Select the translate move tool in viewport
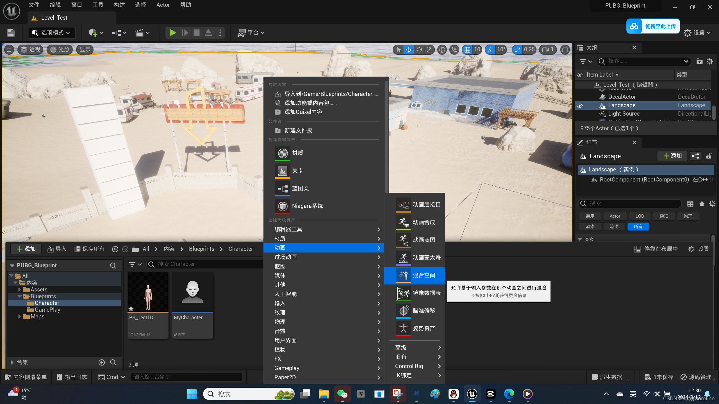719x404 pixels. click(x=408, y=50)
